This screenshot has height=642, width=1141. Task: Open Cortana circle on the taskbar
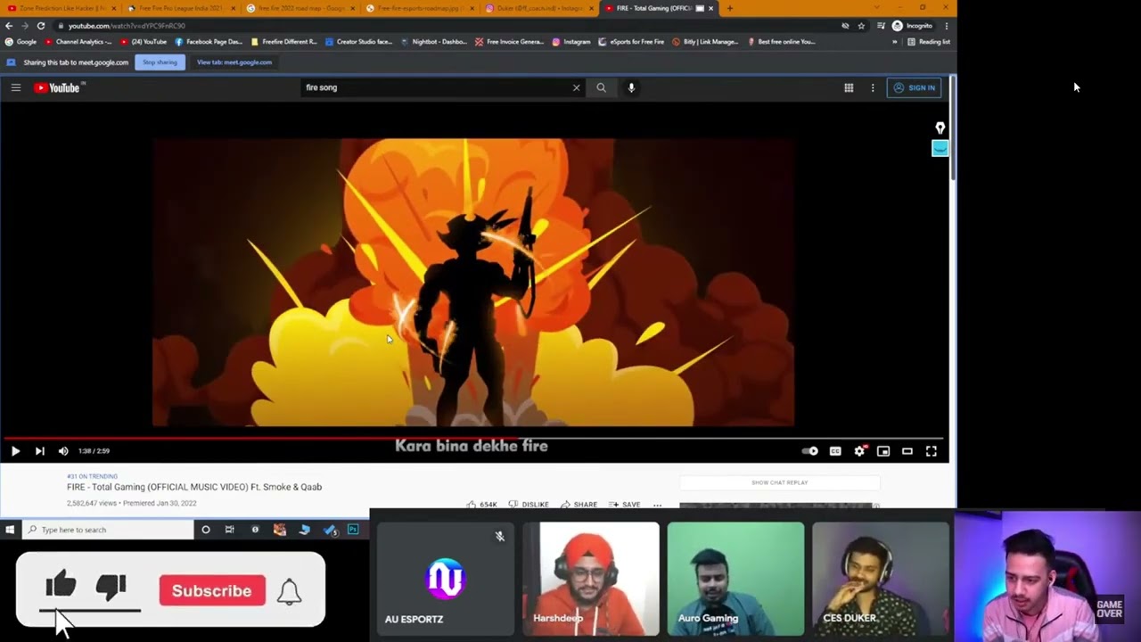tap(205, 530)
